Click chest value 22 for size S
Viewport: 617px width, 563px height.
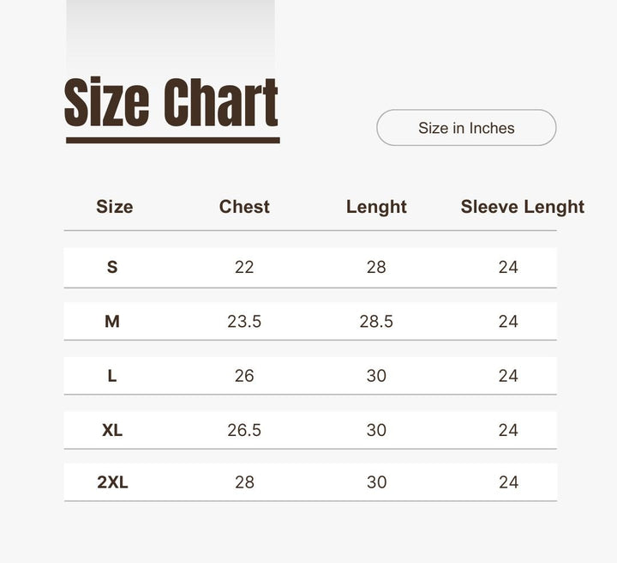[244, 267]
